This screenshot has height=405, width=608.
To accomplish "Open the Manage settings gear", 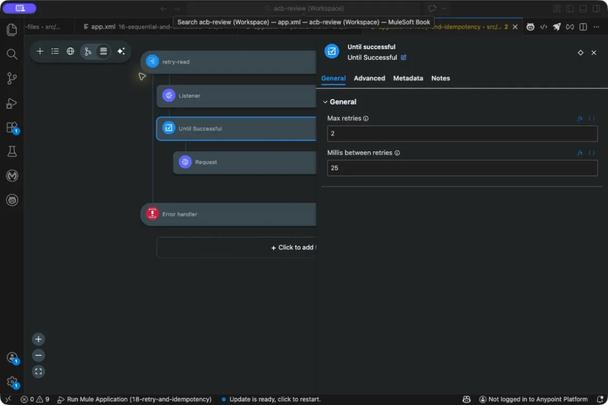I will pos(12,382).
